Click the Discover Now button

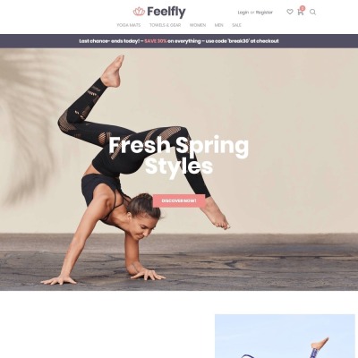(x=179, y=200)
